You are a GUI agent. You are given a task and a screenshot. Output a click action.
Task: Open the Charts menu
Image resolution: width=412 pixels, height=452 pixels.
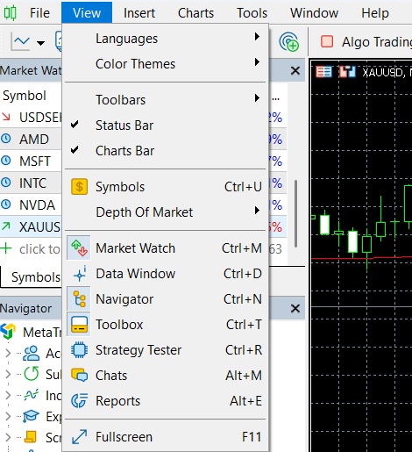pos(195,13)
